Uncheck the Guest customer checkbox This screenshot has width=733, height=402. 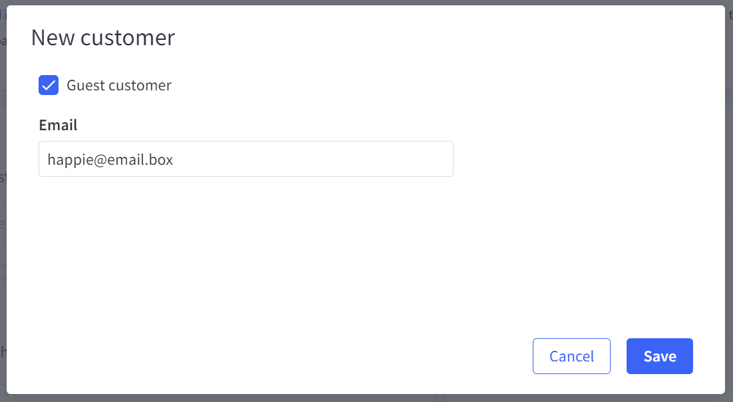[49, 85]
